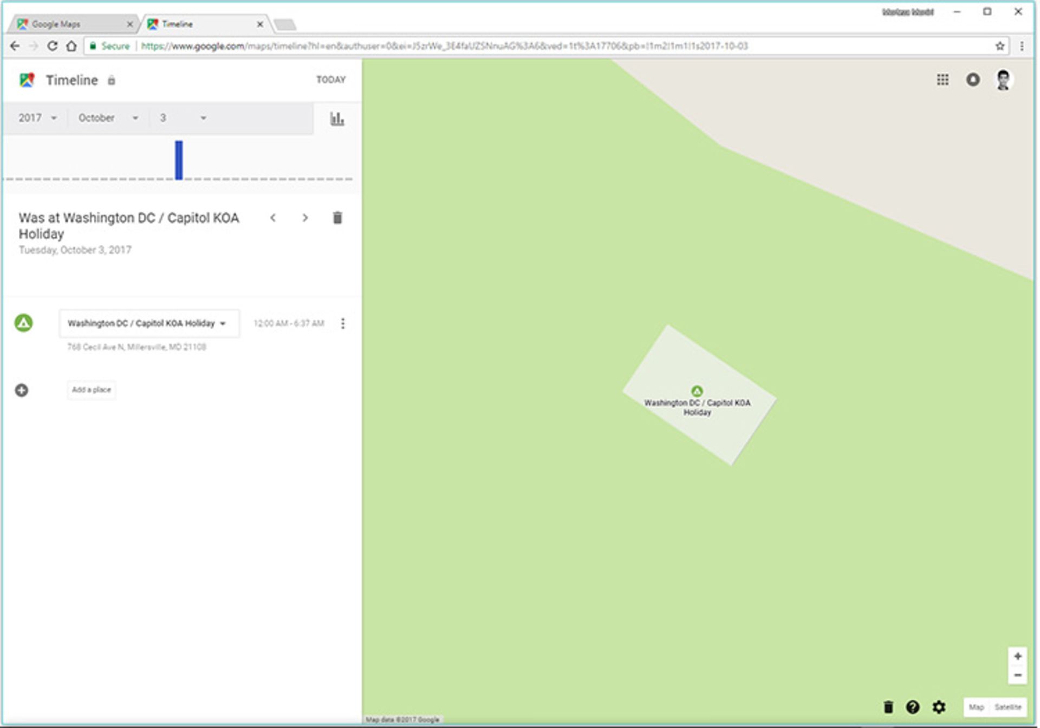
Task: Delete the day using trash icon in panel
Action: (337, 218)
